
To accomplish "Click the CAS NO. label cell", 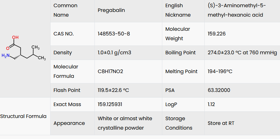I will [64, 34].
